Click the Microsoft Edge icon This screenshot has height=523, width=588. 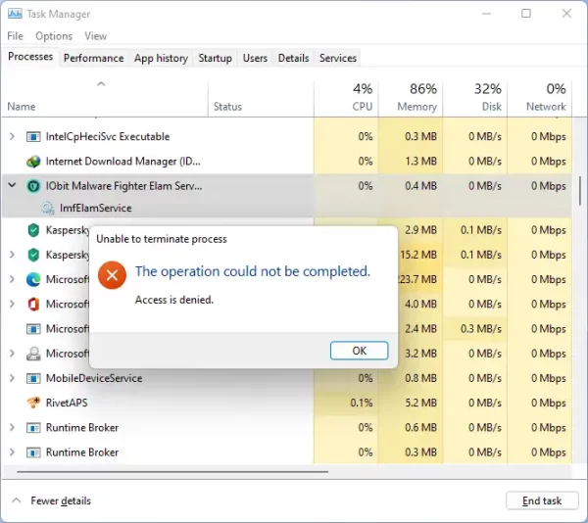pos(33,279)
